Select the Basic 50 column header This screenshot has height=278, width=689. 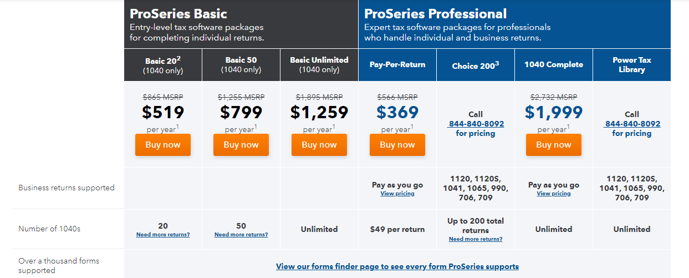coord(241,65)
